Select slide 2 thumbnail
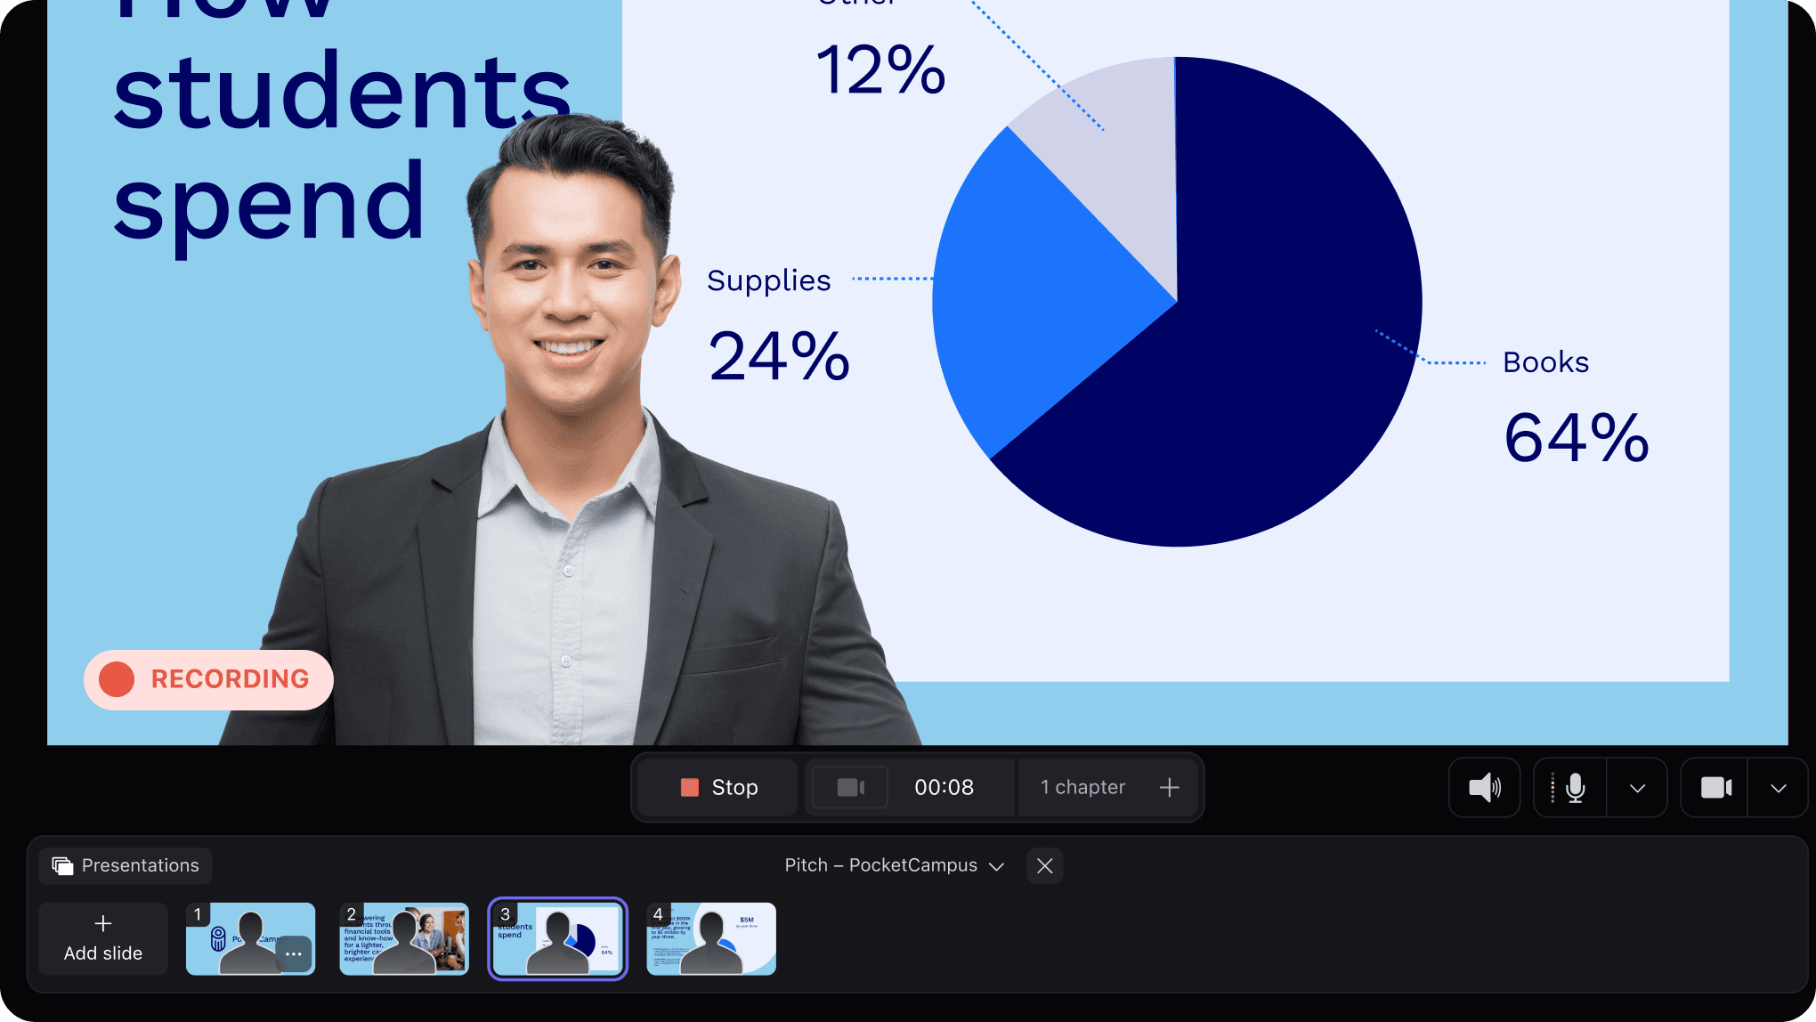This screenshot has width=1816, height=1022. click(404, 938)
